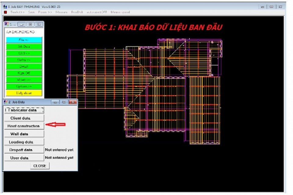The width and height of the screenshot is (293, 195).
Task: Open Roof construction settings
Action: (x=24, y=126)
